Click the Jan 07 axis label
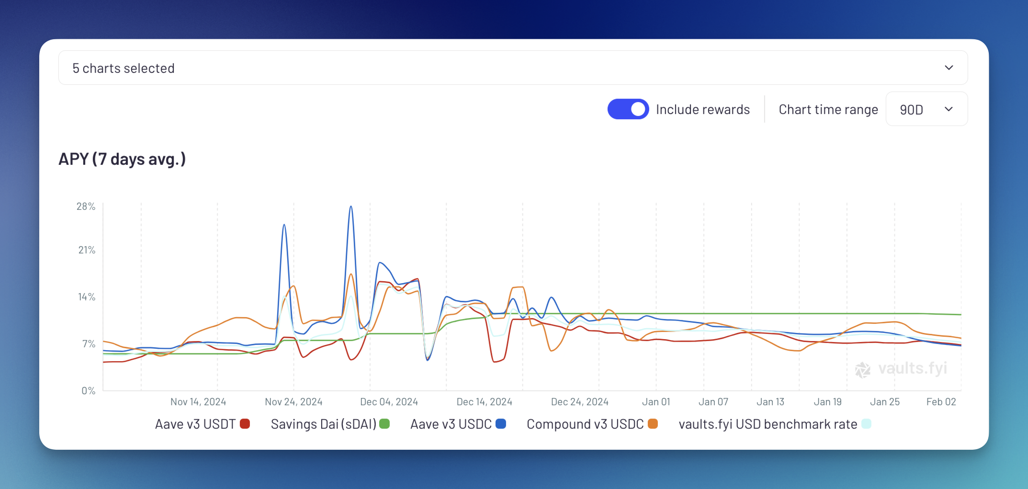The width and height of the screenshot is (1028, 489). tap(713, 402)
